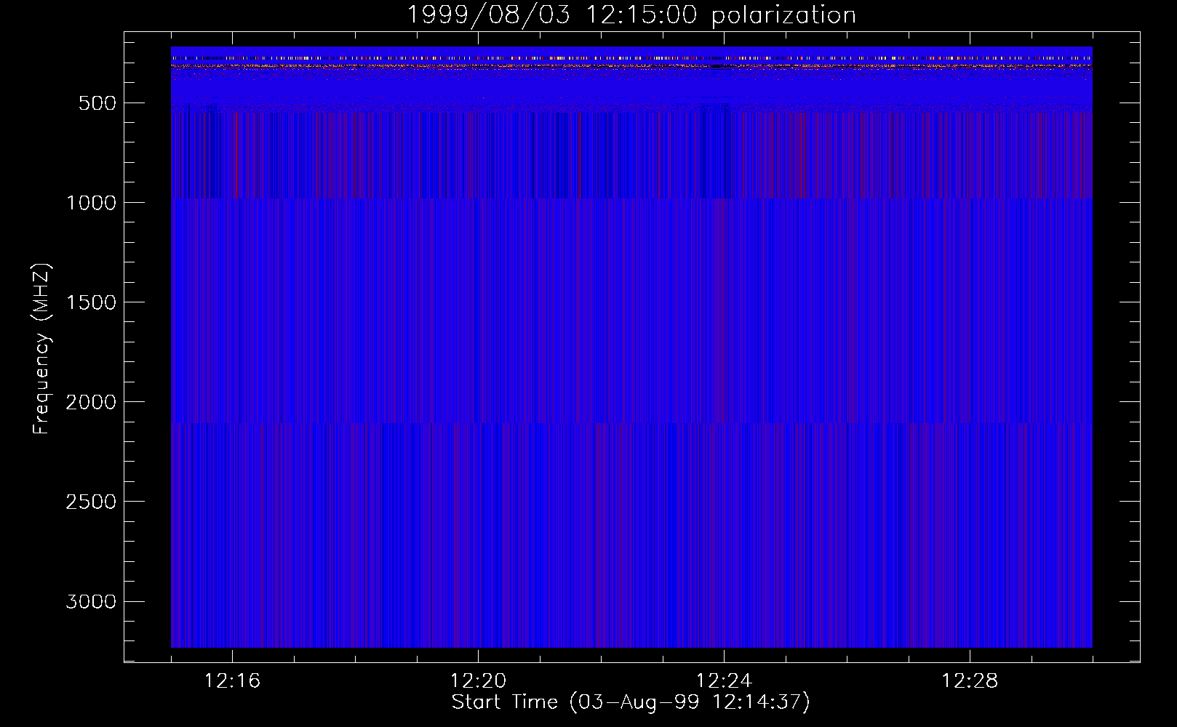
Task: Click the 2500 frequency tick label
Action: point(91,502)
